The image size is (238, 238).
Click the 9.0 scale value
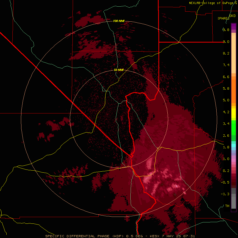[x=226, y=42]
